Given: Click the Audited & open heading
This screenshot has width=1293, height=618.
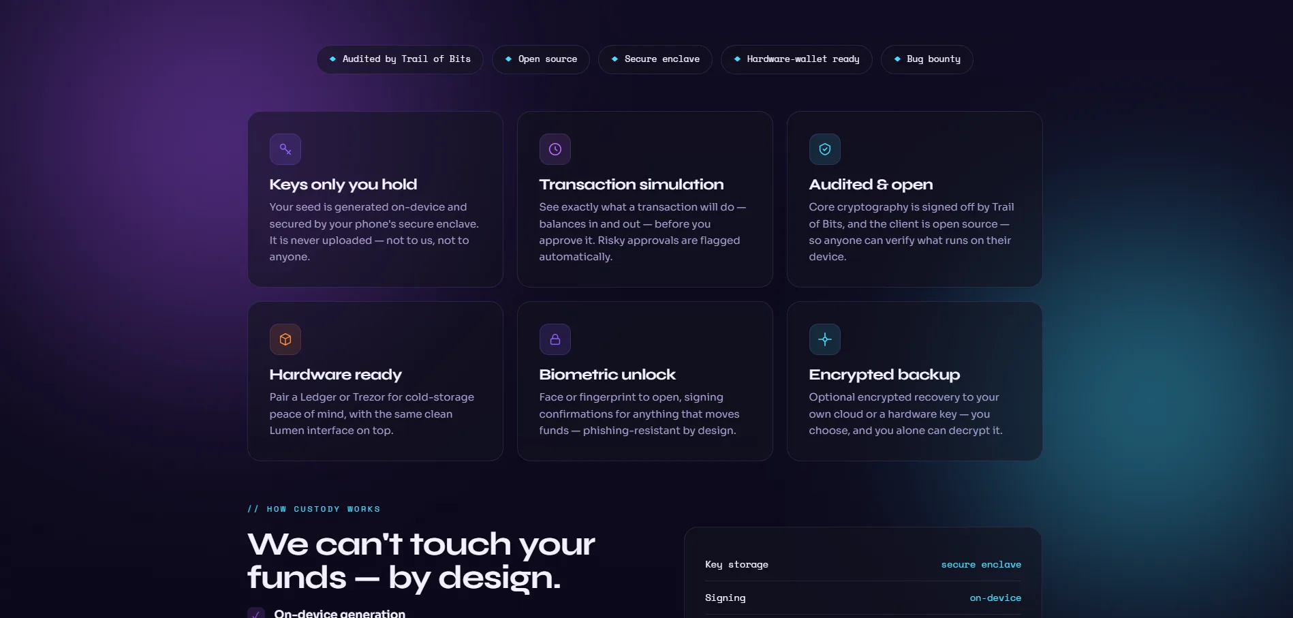Looking at the screenshot, I should click(x=871, y=185).
